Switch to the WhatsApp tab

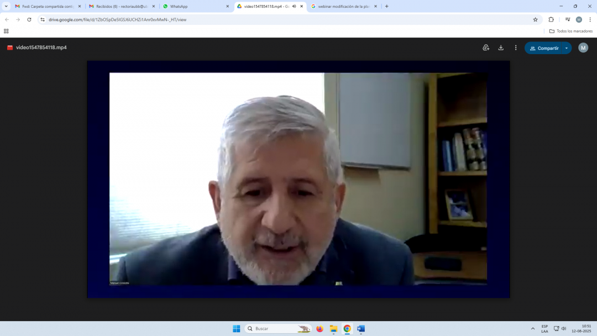point(193,7)
